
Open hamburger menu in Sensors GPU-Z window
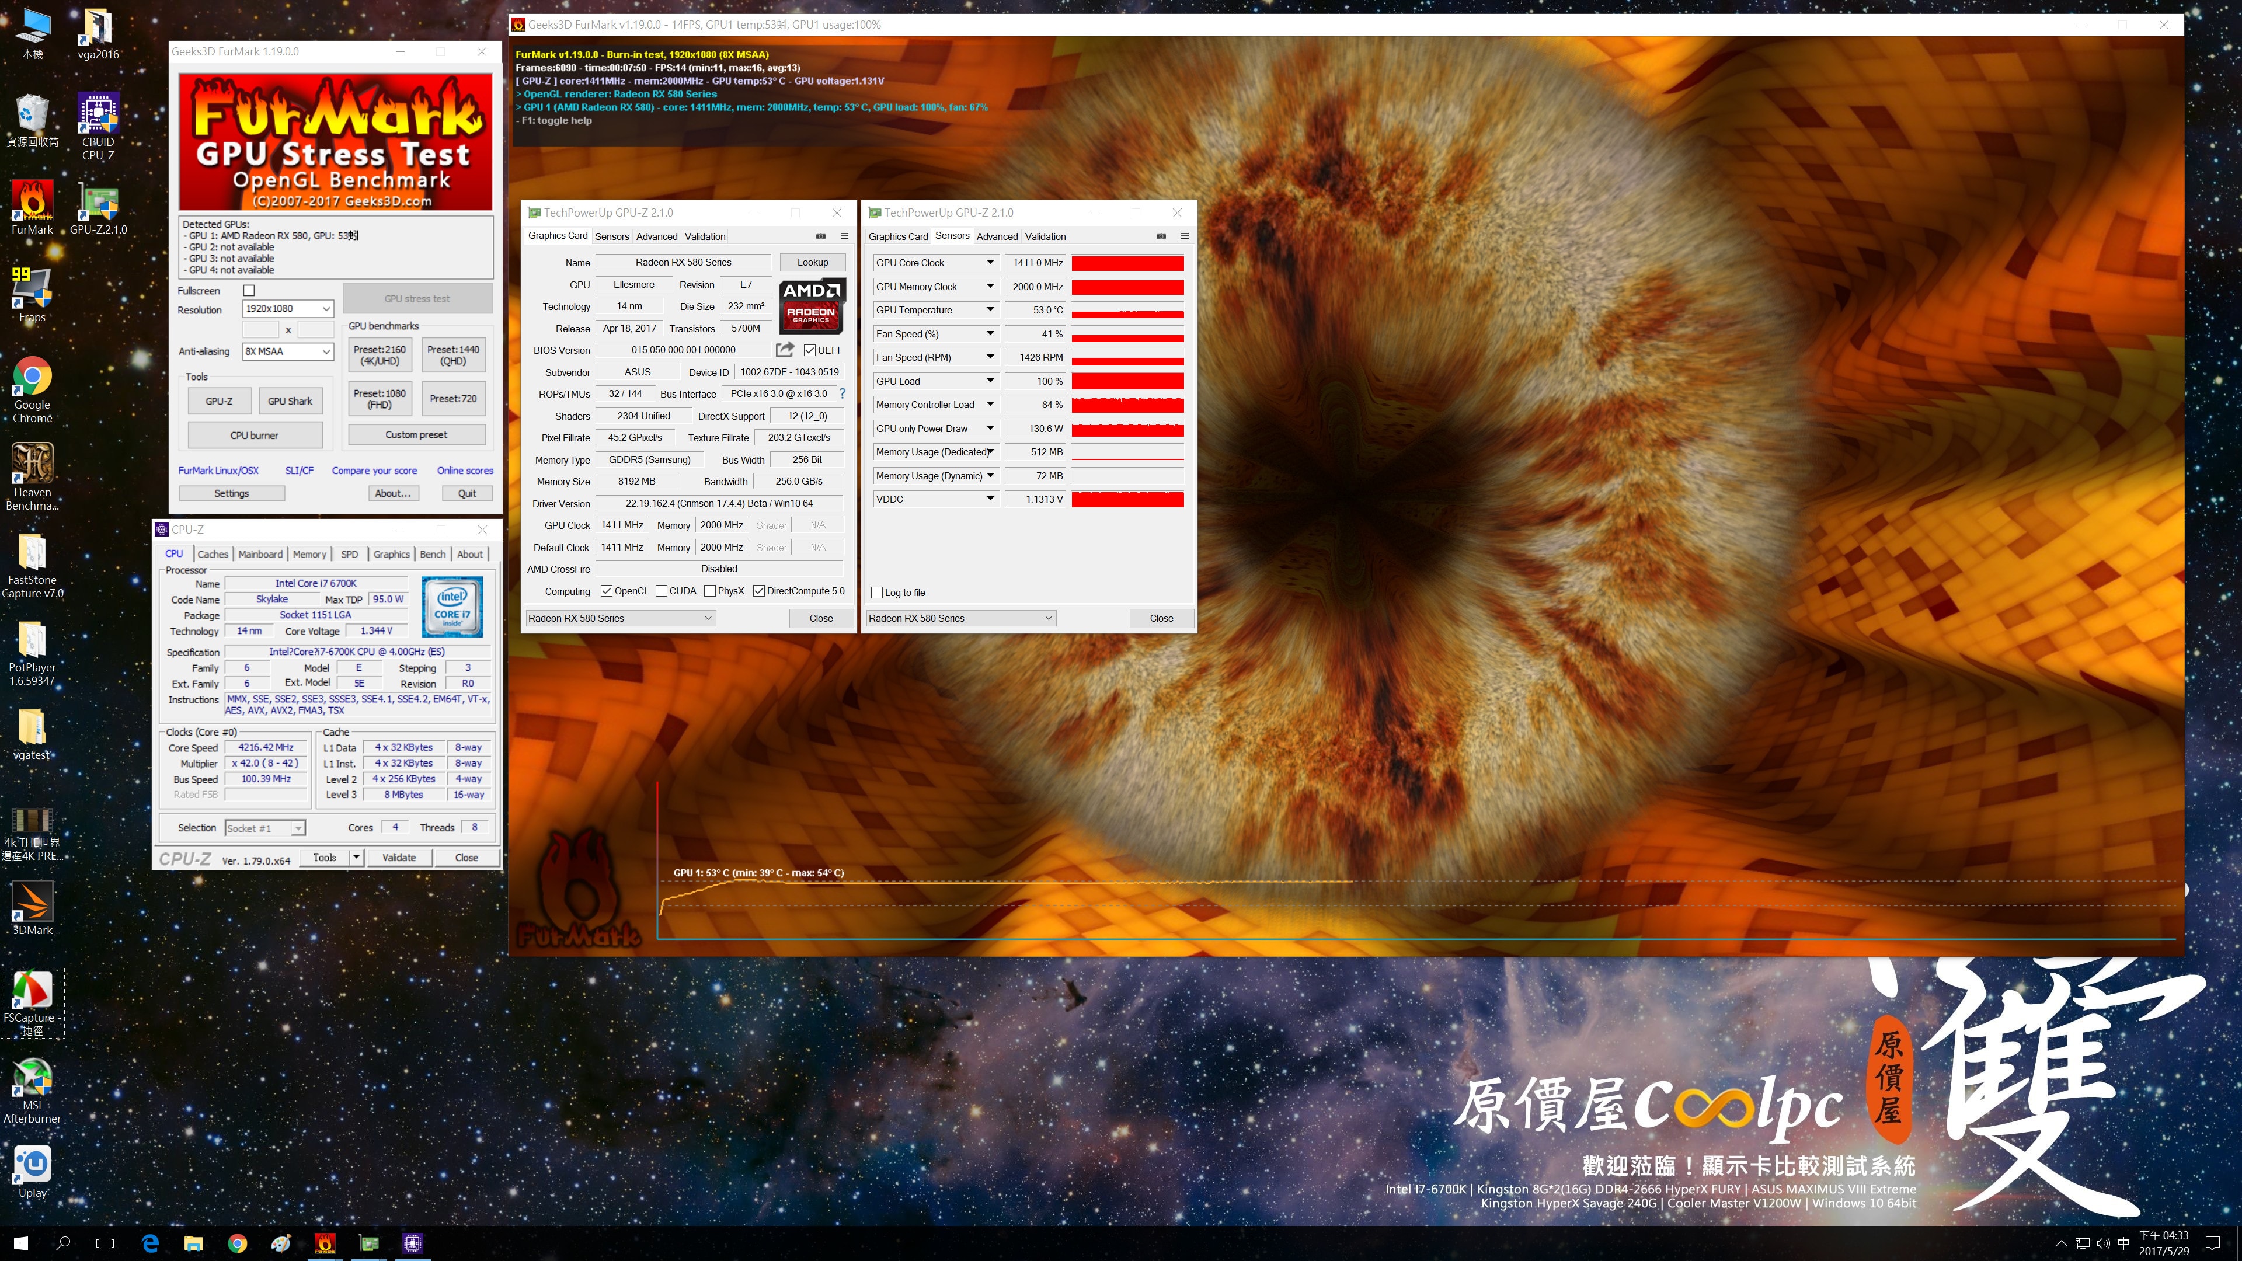(1183, 236)
